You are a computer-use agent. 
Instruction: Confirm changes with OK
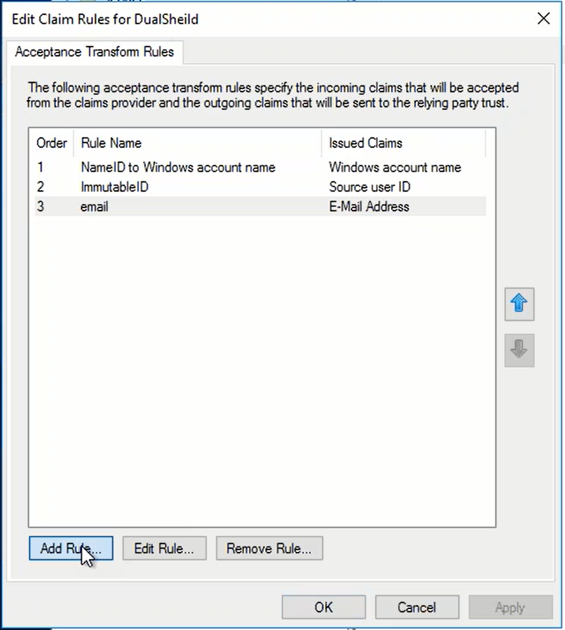pyautogui.click(x=324, y=607)
